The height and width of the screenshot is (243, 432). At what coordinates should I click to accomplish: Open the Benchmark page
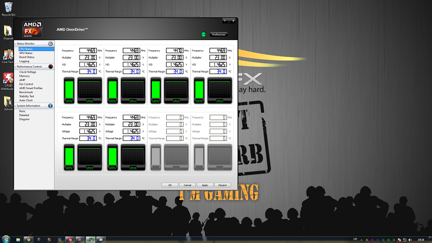tap(26, 92)
